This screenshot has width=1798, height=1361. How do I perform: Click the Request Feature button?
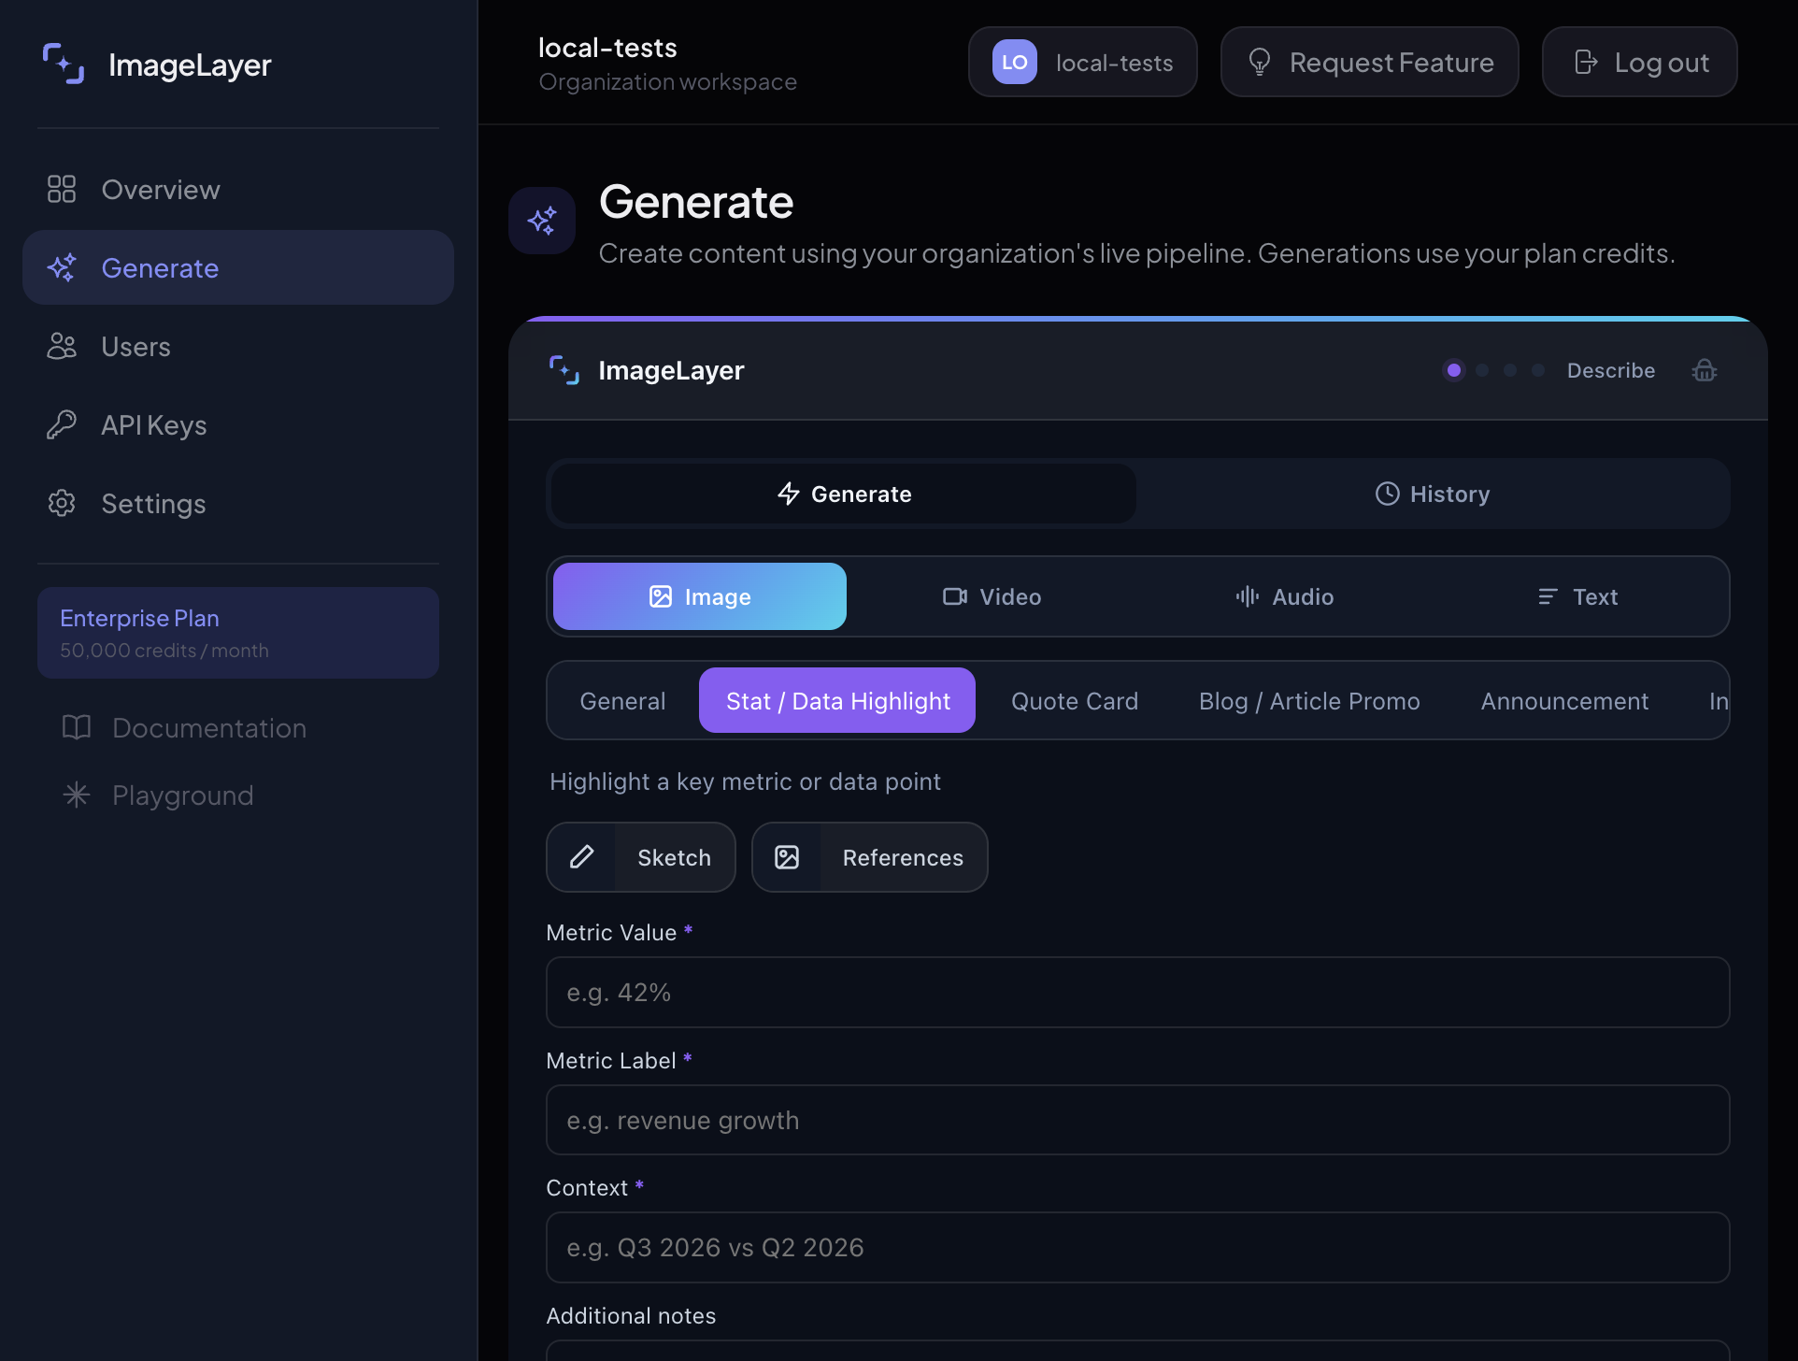pyautogui.click(x=1370, y=62)
